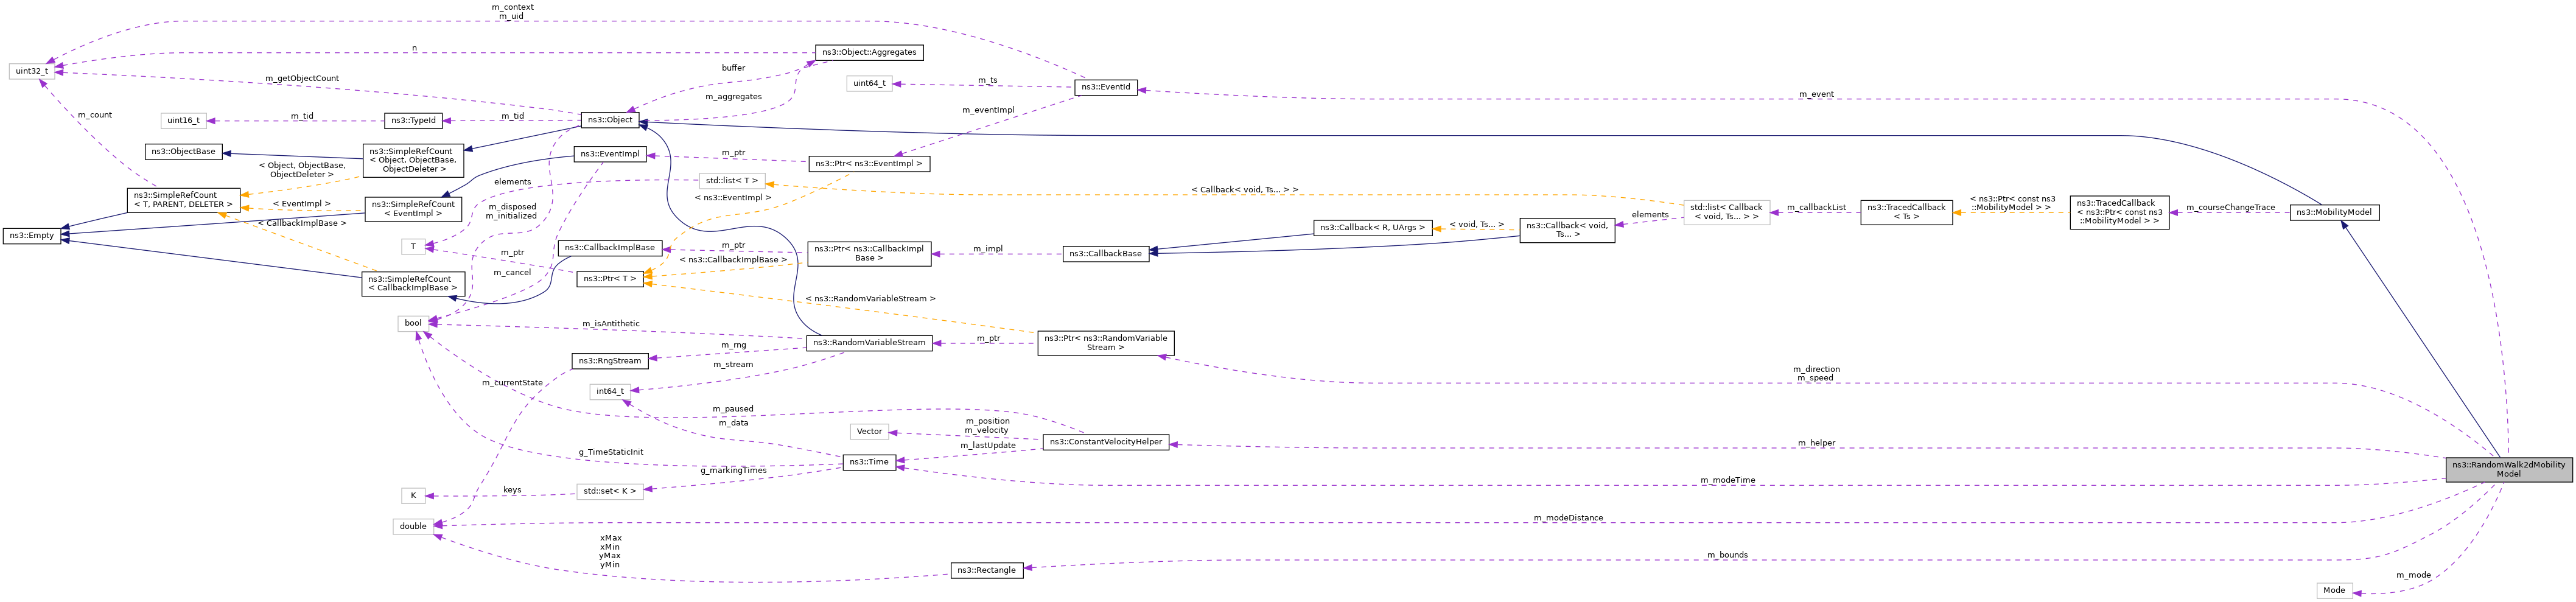Viewport: 2576px width, 602px height.
Task: Select the ns3::RngStream node
Action: click(x=610, y=361)
